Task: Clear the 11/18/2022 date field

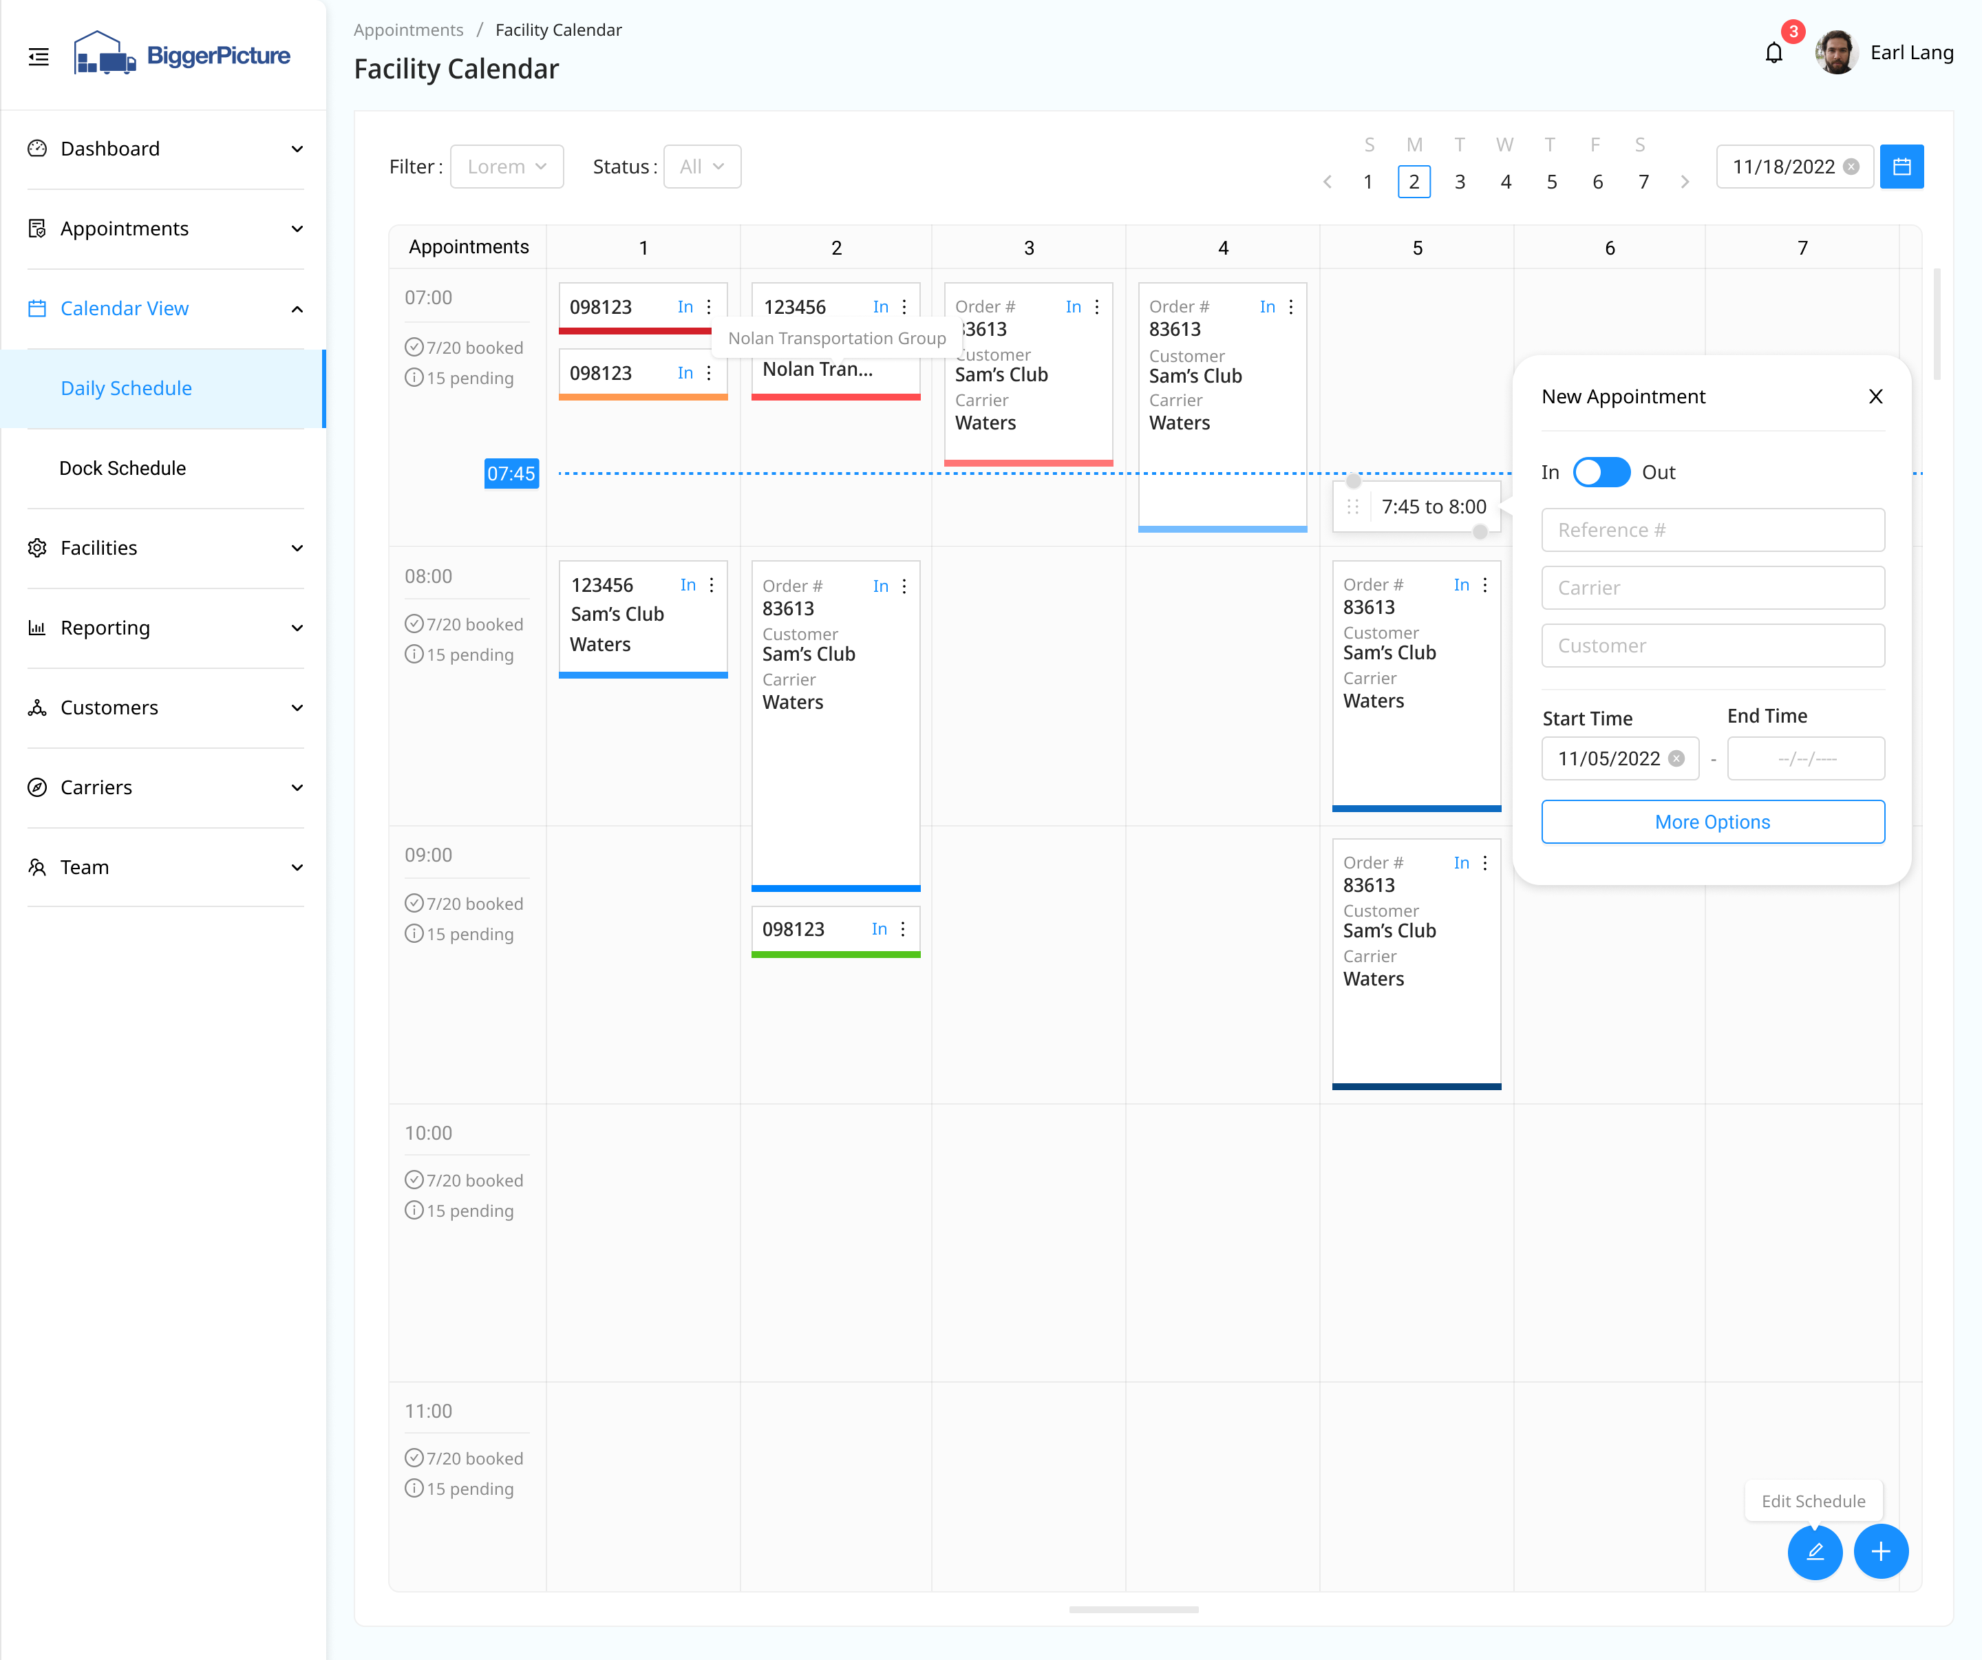Action: 1851,166
